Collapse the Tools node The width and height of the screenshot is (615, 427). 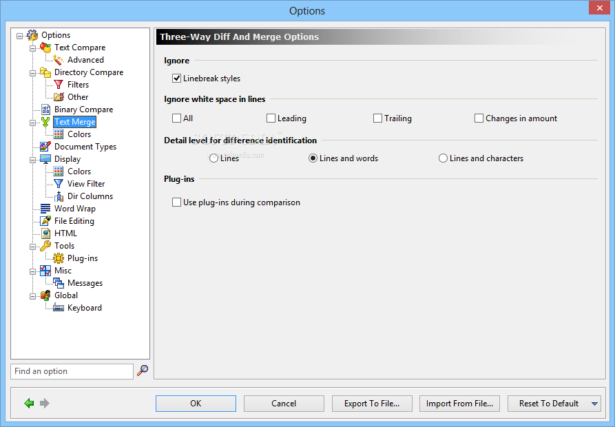32,247
